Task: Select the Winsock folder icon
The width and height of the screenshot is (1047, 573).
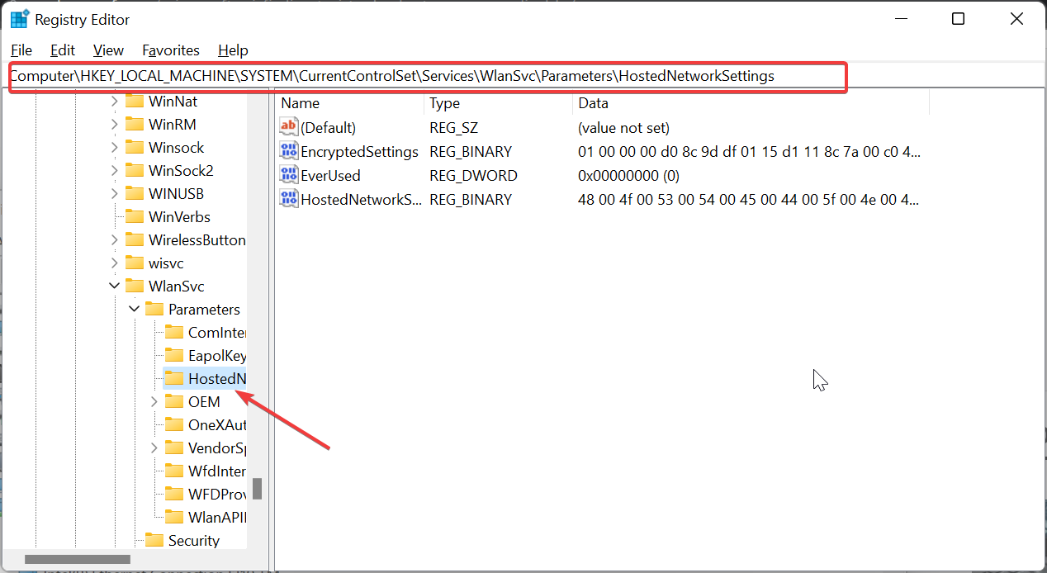Action: [x=135, y=148]
